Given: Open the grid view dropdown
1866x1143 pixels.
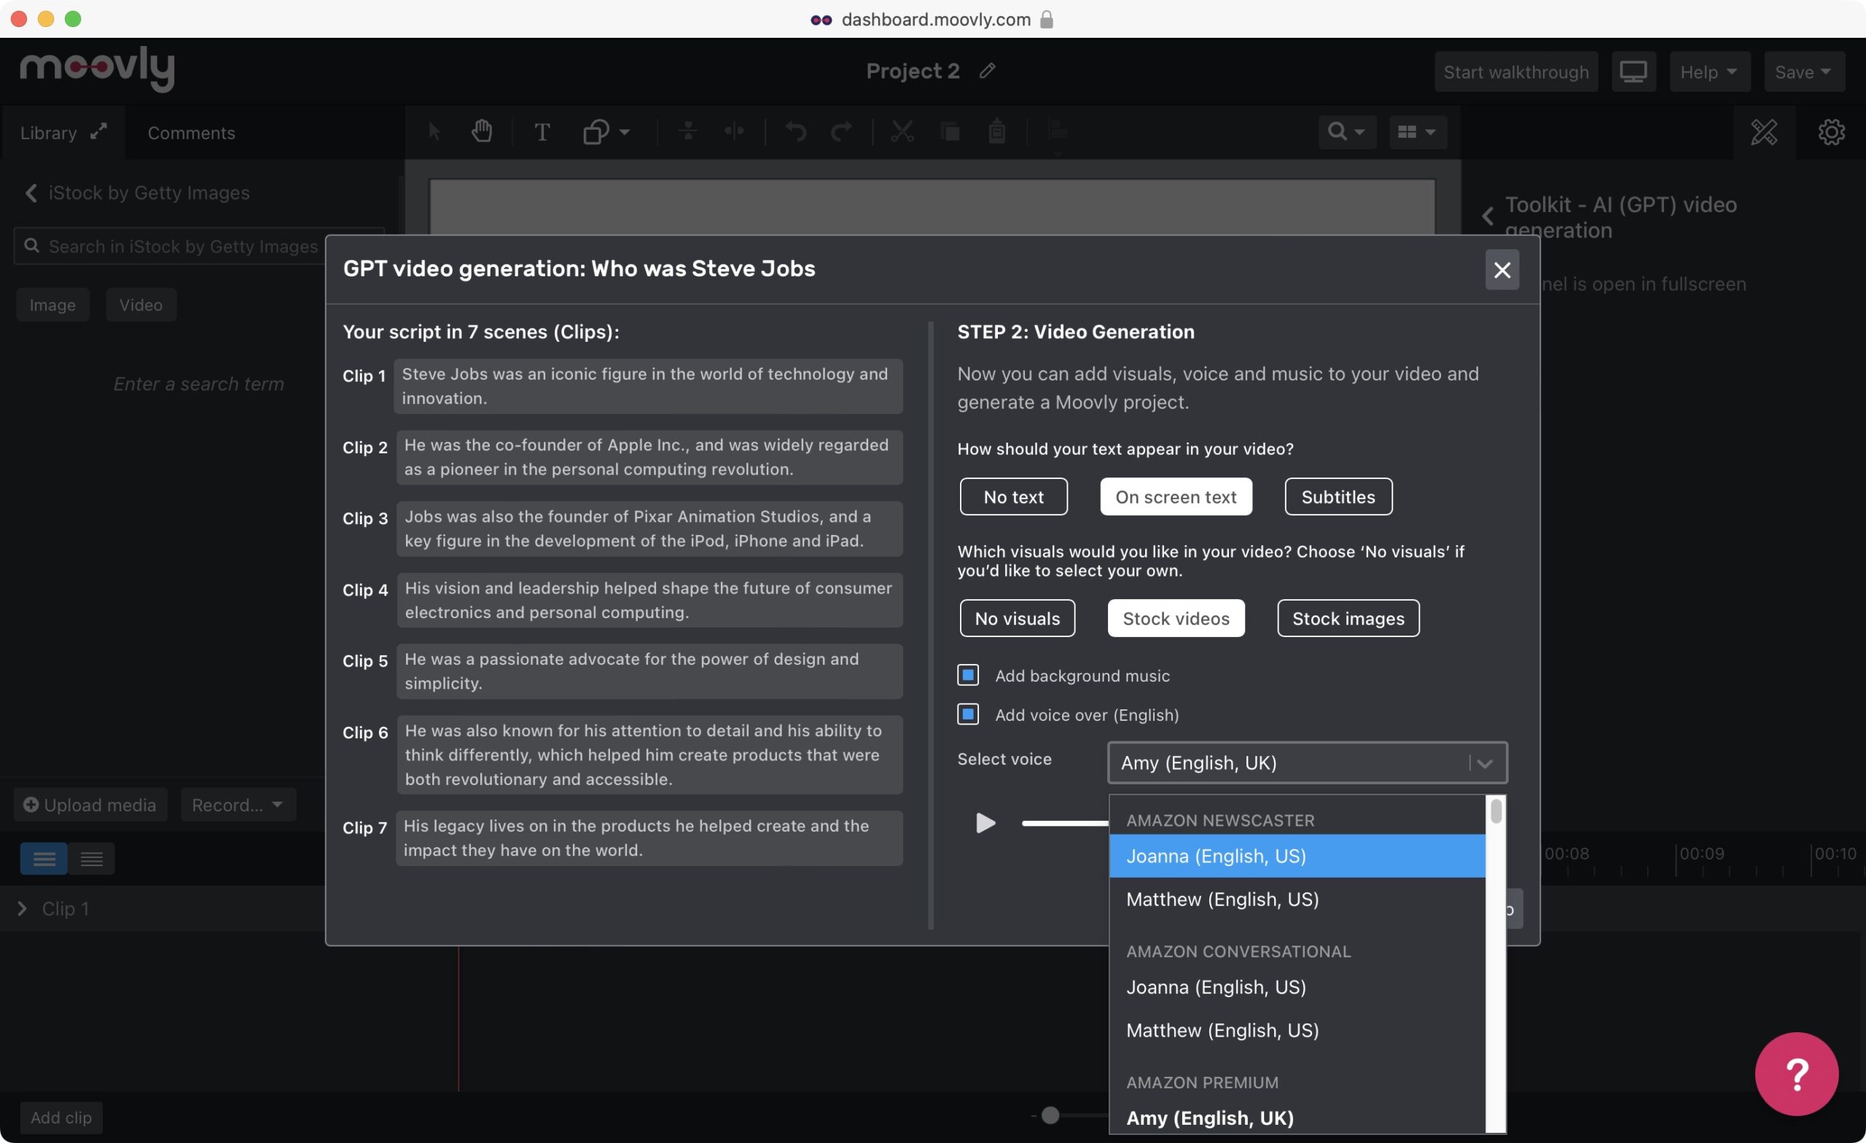Looking at the screenshot, I should click(x=1417, y=132).
